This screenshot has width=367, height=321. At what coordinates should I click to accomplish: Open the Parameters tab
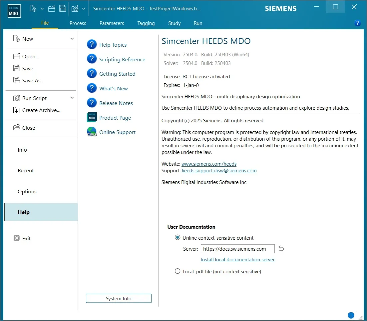(112, 23)
